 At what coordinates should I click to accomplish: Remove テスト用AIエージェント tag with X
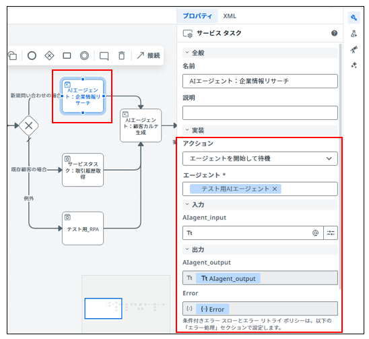tap(275, 189)
